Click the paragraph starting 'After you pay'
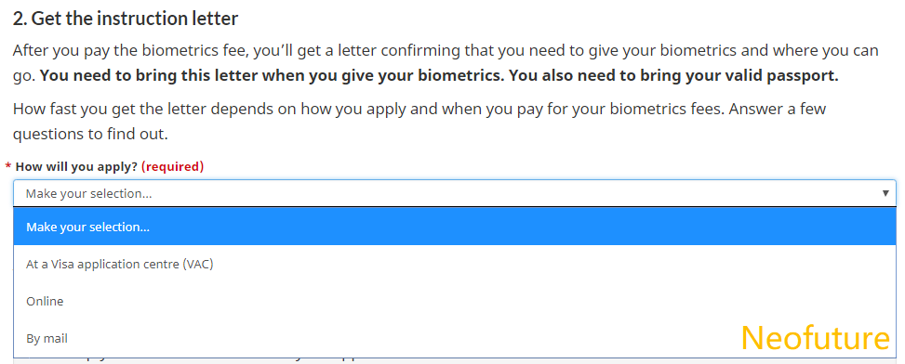Viewport: 905px width, 364px height. [x=446, y=63]
